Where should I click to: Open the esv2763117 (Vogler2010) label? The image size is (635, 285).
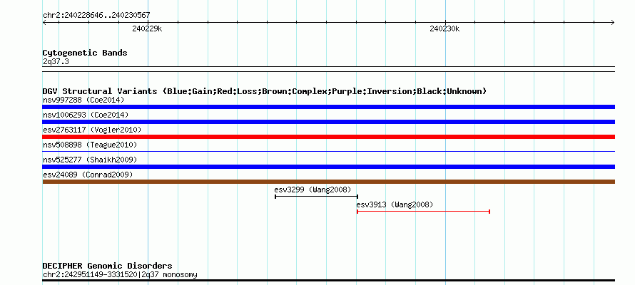tap(92, 130)
